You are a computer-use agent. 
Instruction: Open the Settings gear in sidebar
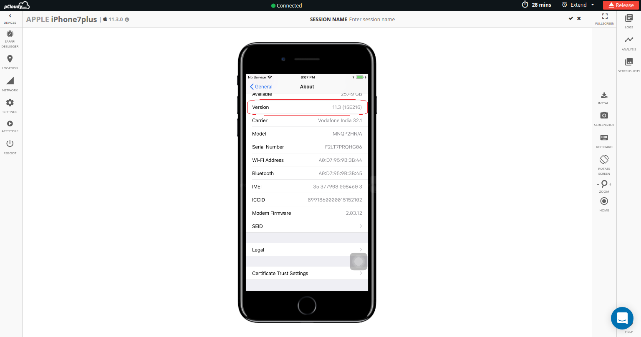pos(10,106)
